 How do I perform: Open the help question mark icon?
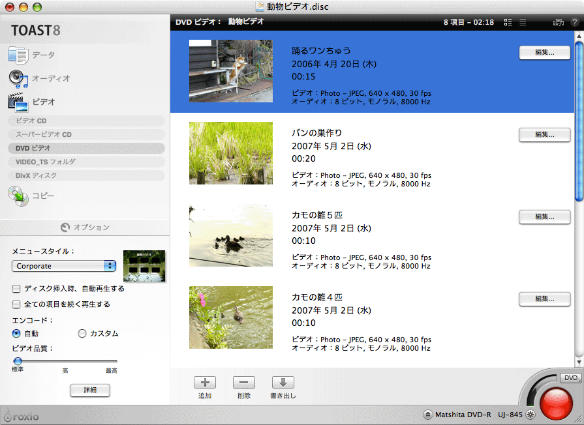pyautogui.click(x=574, y=22)
